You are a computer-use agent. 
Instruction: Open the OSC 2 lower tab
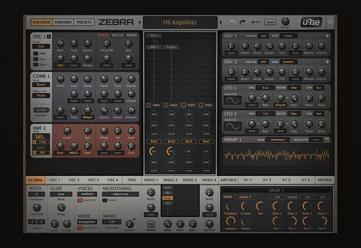point(74,180)
